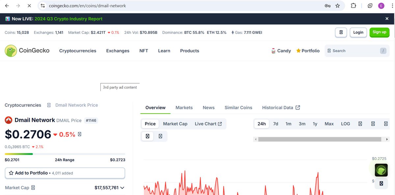Open the Cryptocurrencies nav menu
This screenshot has height=195, width=395.
click(x=78, y=51)
